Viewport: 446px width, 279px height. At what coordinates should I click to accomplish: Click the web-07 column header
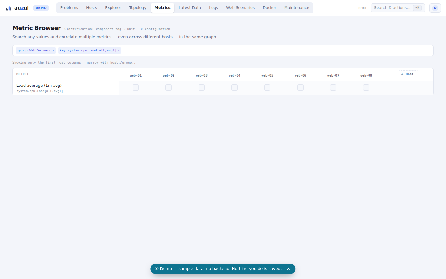[x=333, y=75]
